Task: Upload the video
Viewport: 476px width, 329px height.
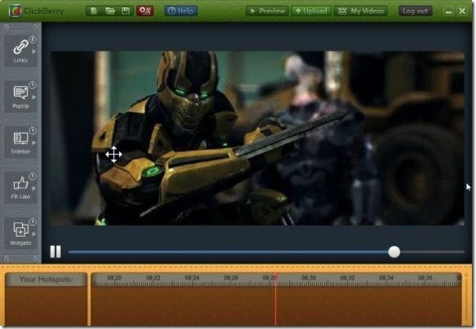Action: coord(311,11)
